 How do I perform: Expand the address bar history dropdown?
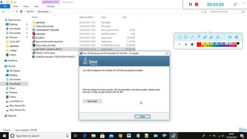[202, 12]
